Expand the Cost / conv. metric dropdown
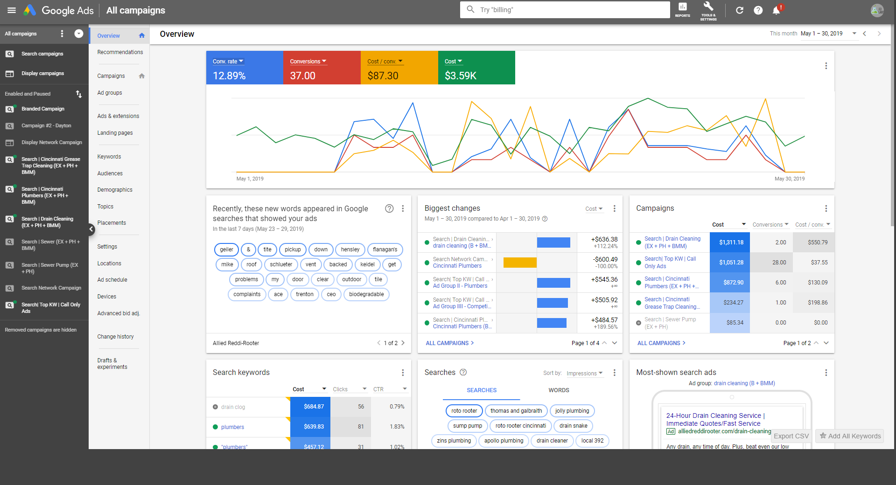 tap(385, 62)
